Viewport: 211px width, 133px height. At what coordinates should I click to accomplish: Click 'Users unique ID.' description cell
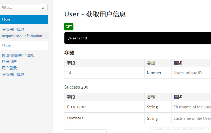[191, 73]
